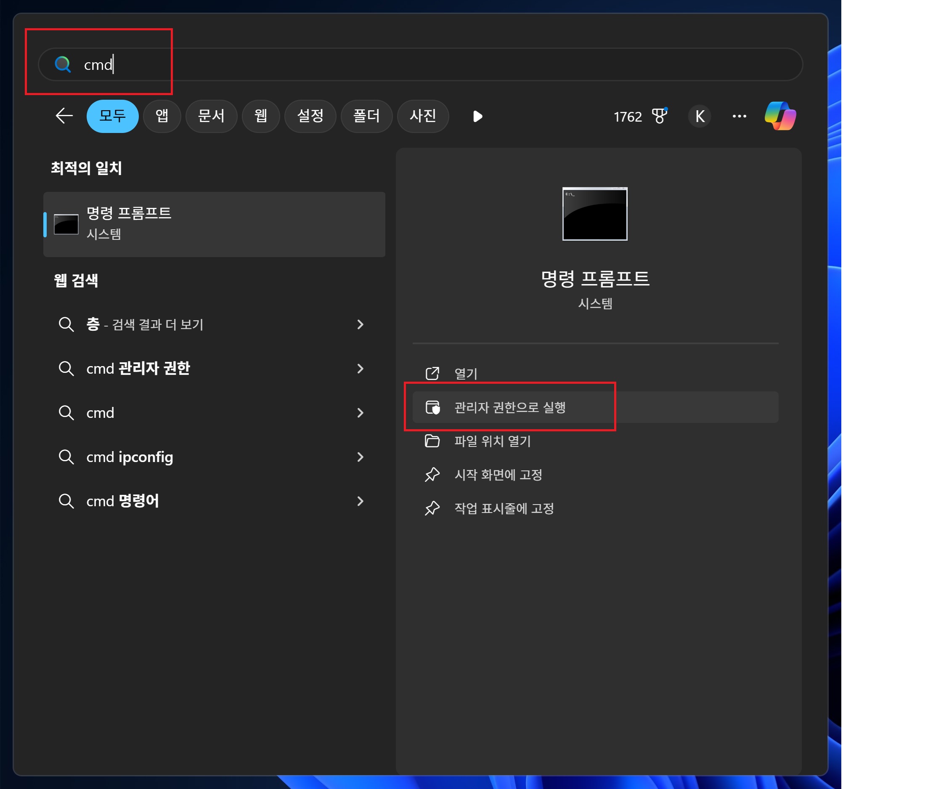Show more filter tabs with the arrow
This screenshot has width=949, height=789.
[478, 116]
